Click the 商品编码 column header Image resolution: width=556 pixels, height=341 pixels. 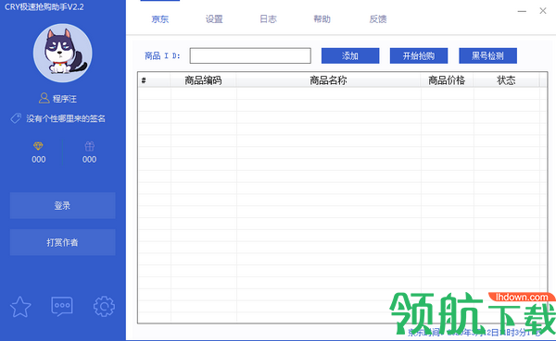203,80
